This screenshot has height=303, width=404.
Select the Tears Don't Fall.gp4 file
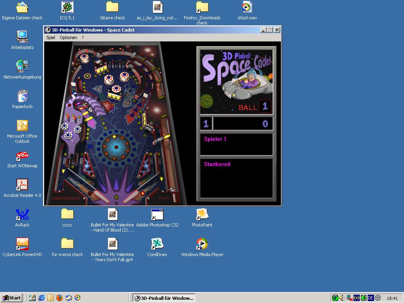pos(112,250)
